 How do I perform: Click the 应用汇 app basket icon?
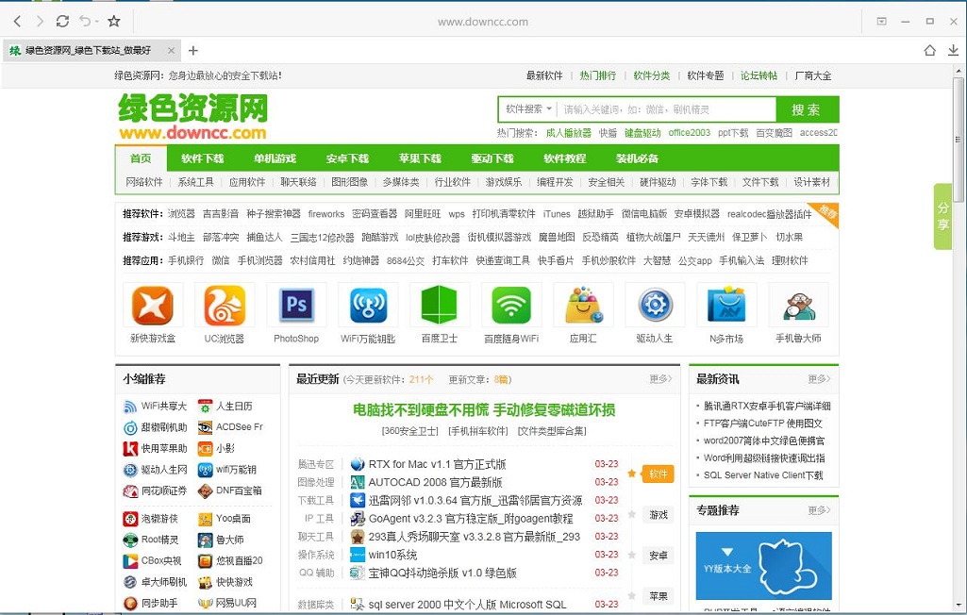point(582,306)
